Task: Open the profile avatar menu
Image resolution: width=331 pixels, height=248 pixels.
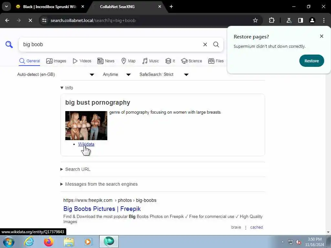Action: coord(312,20)
